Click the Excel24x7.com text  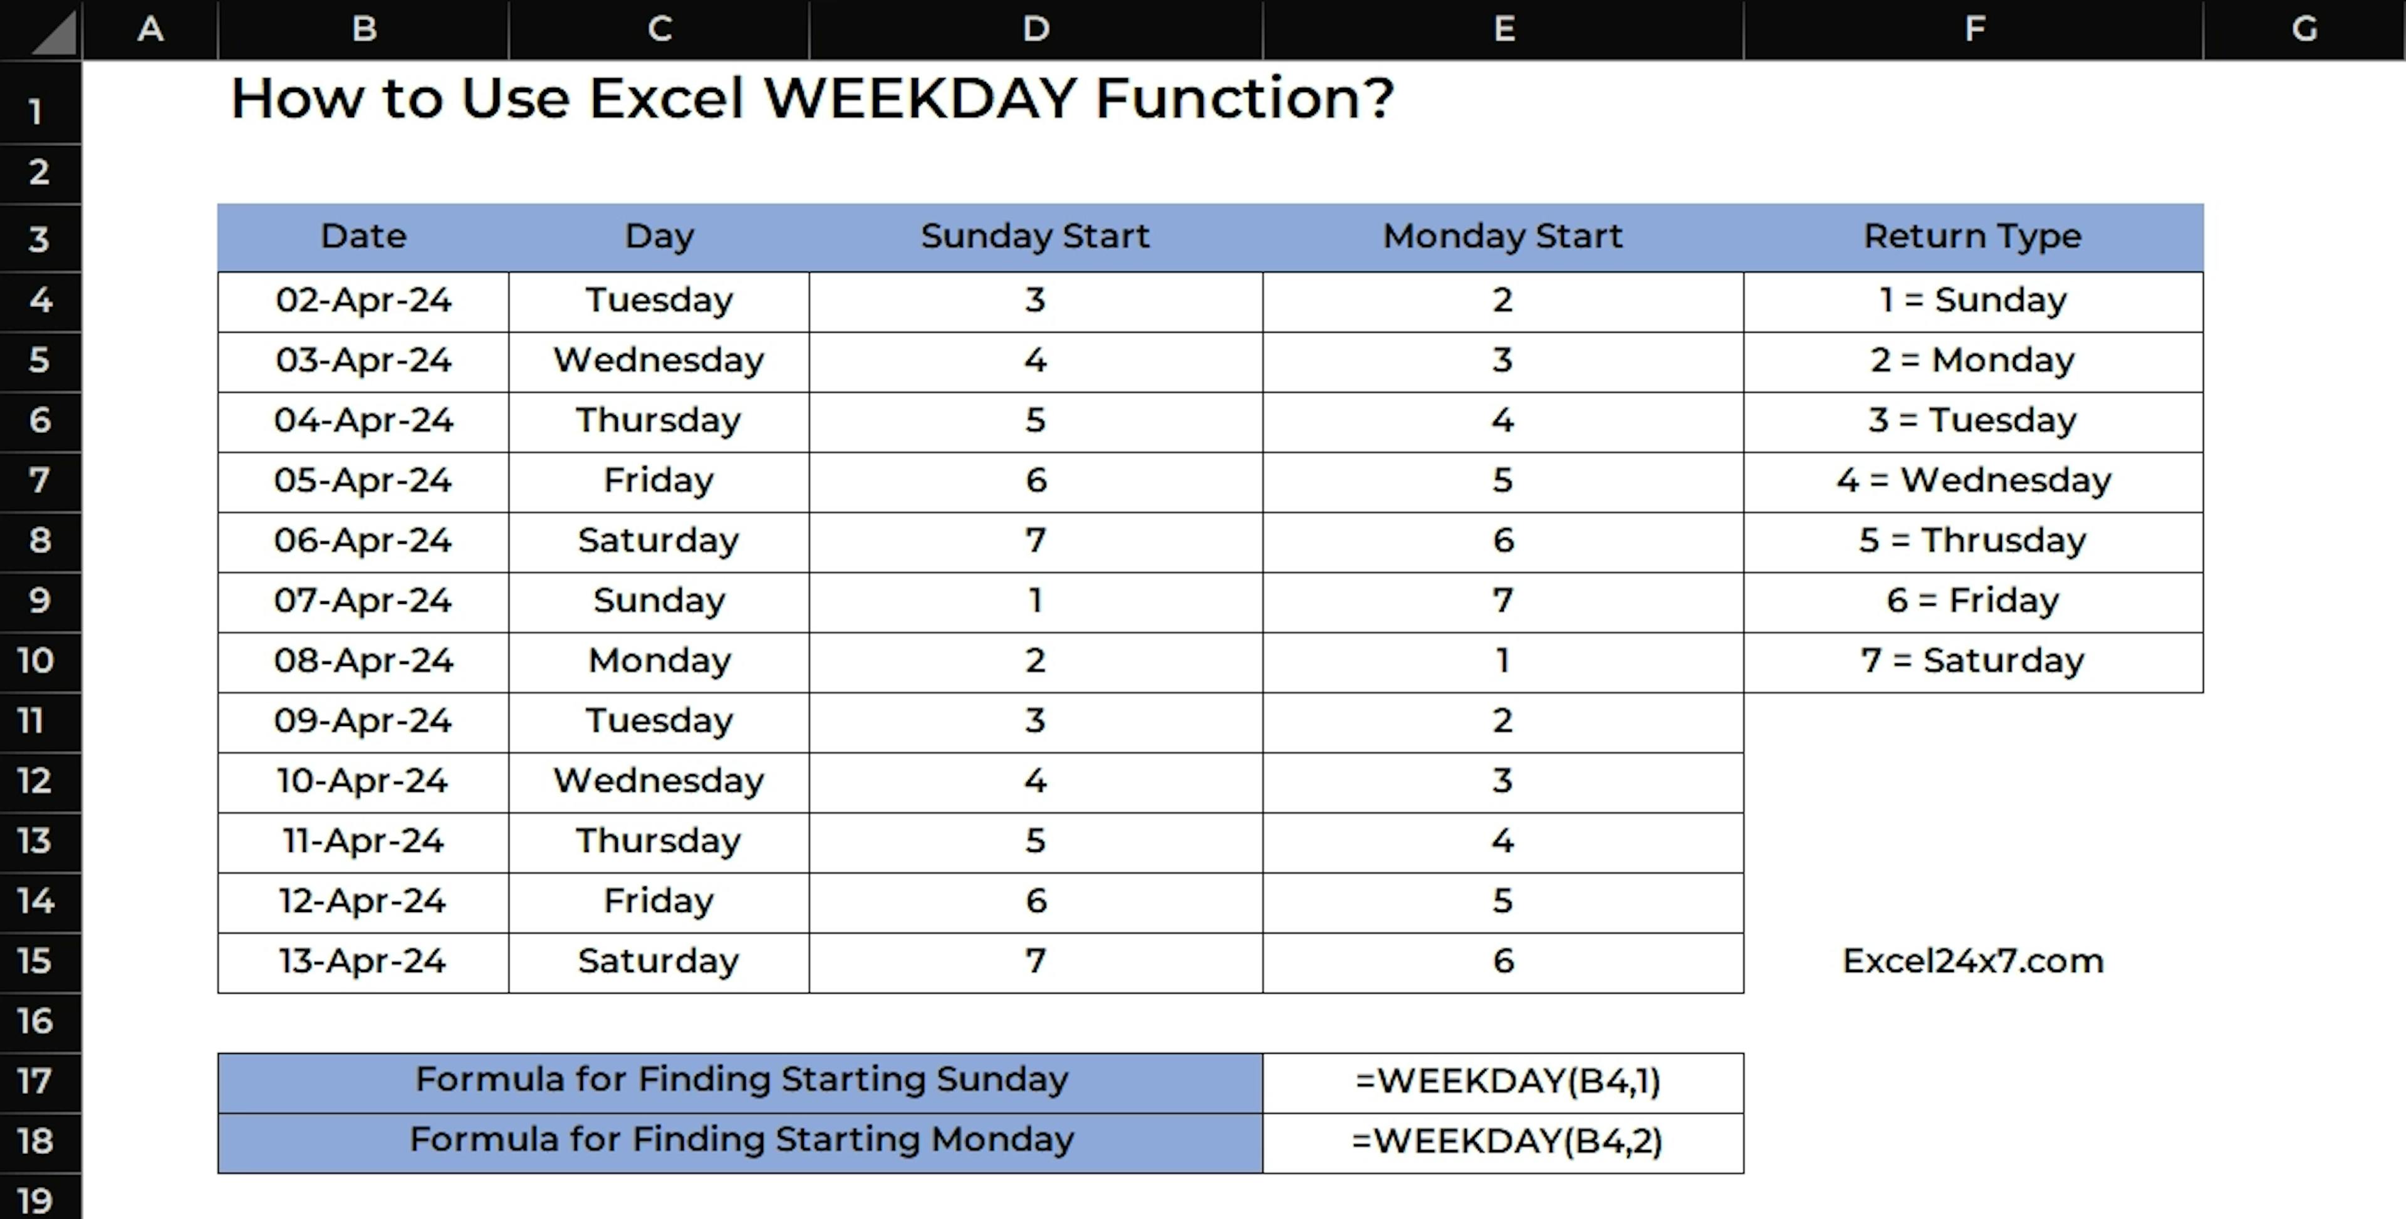pyautogui.click(x=1972, y=961)
